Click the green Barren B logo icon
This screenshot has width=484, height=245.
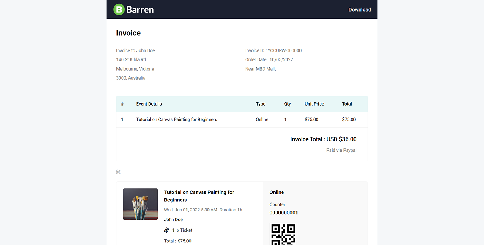click(119, 9)
